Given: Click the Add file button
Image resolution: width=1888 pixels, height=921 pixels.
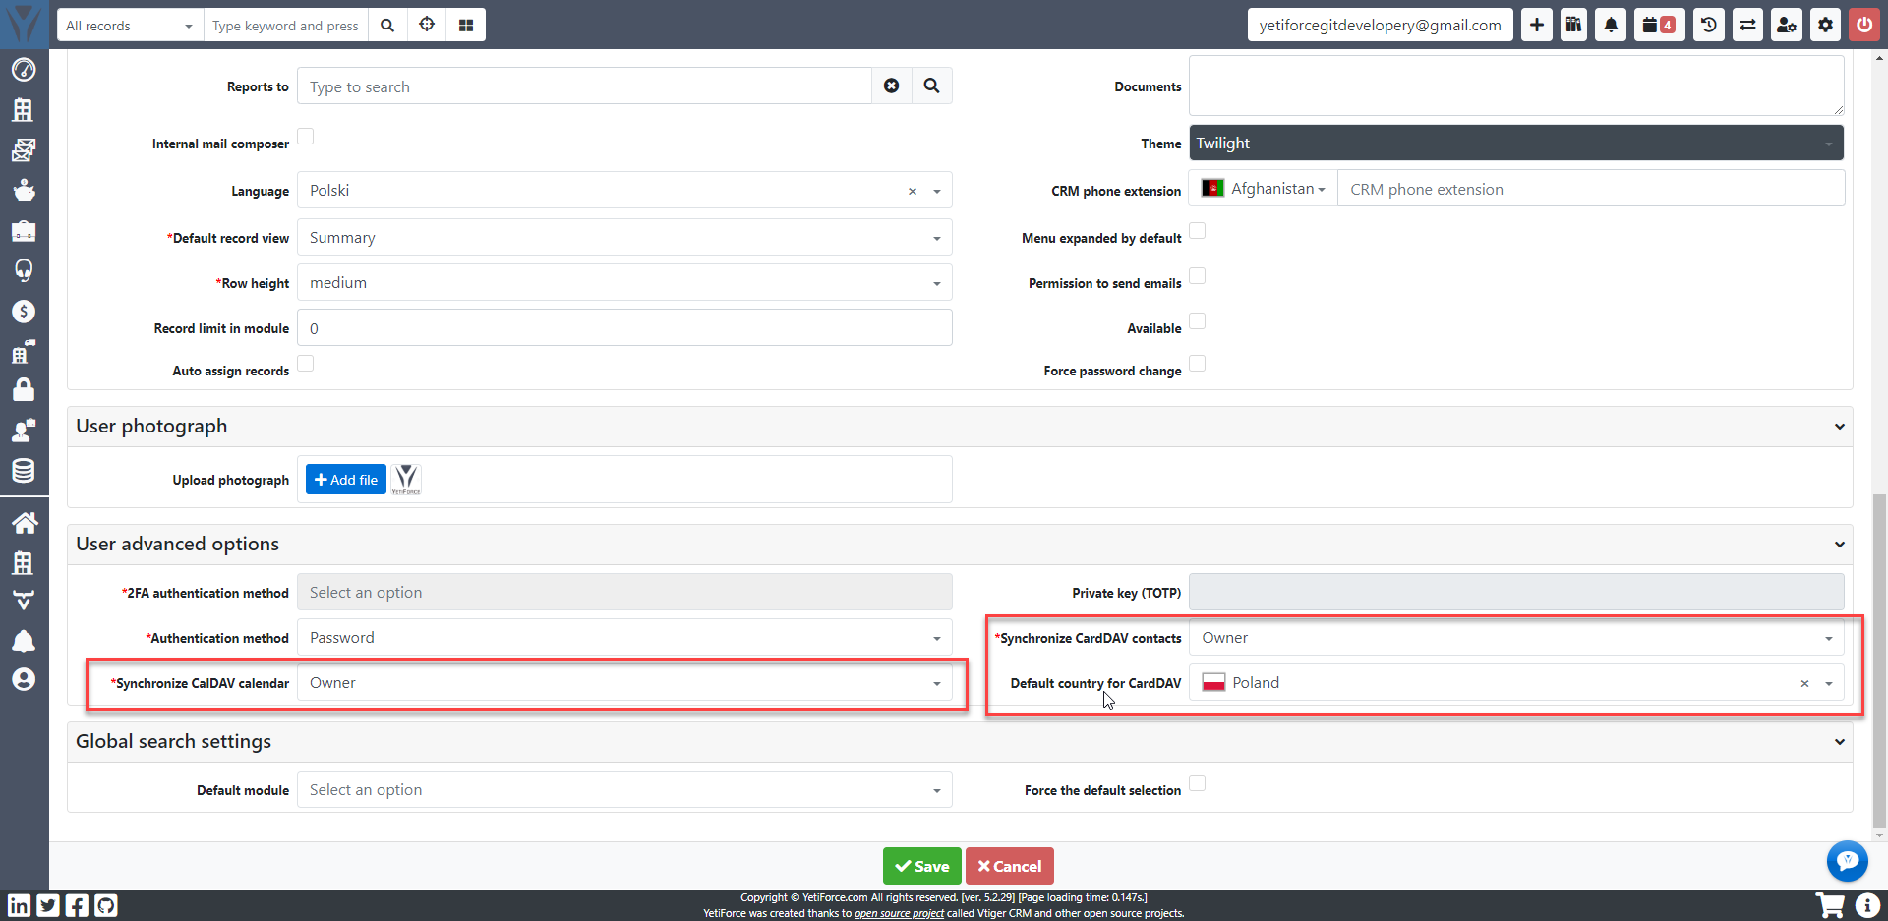Looking at the screenshot, I should click(346, 480).
